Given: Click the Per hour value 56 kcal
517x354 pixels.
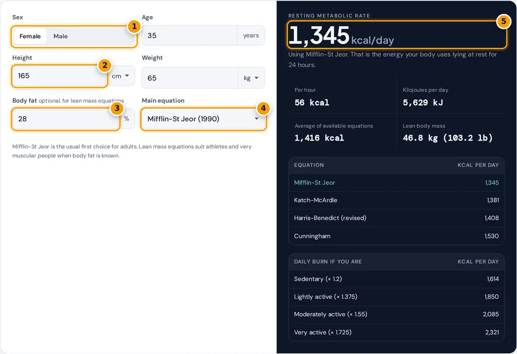Looking at the screenshot, I should [312, 102].
